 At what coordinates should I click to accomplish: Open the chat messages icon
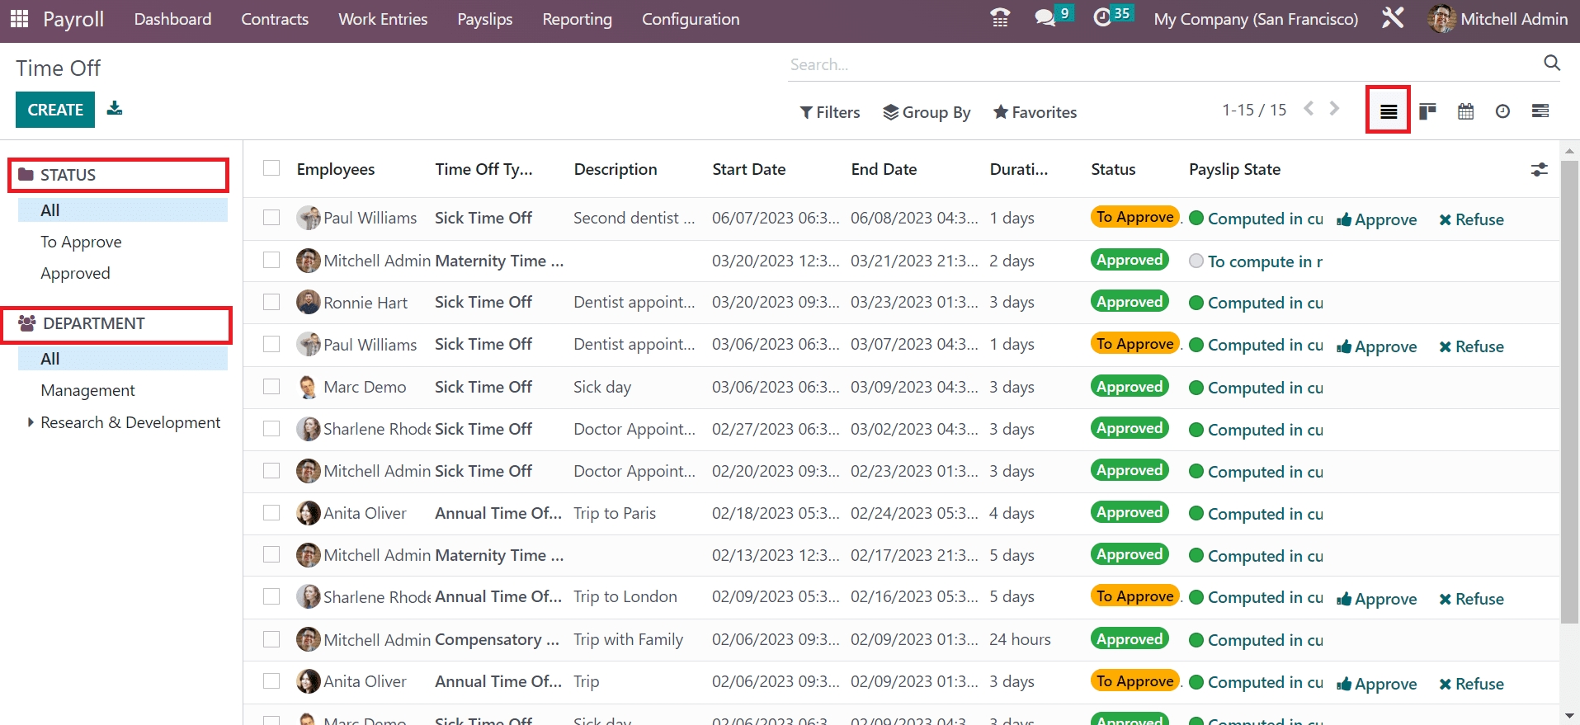pos(1045,18)
